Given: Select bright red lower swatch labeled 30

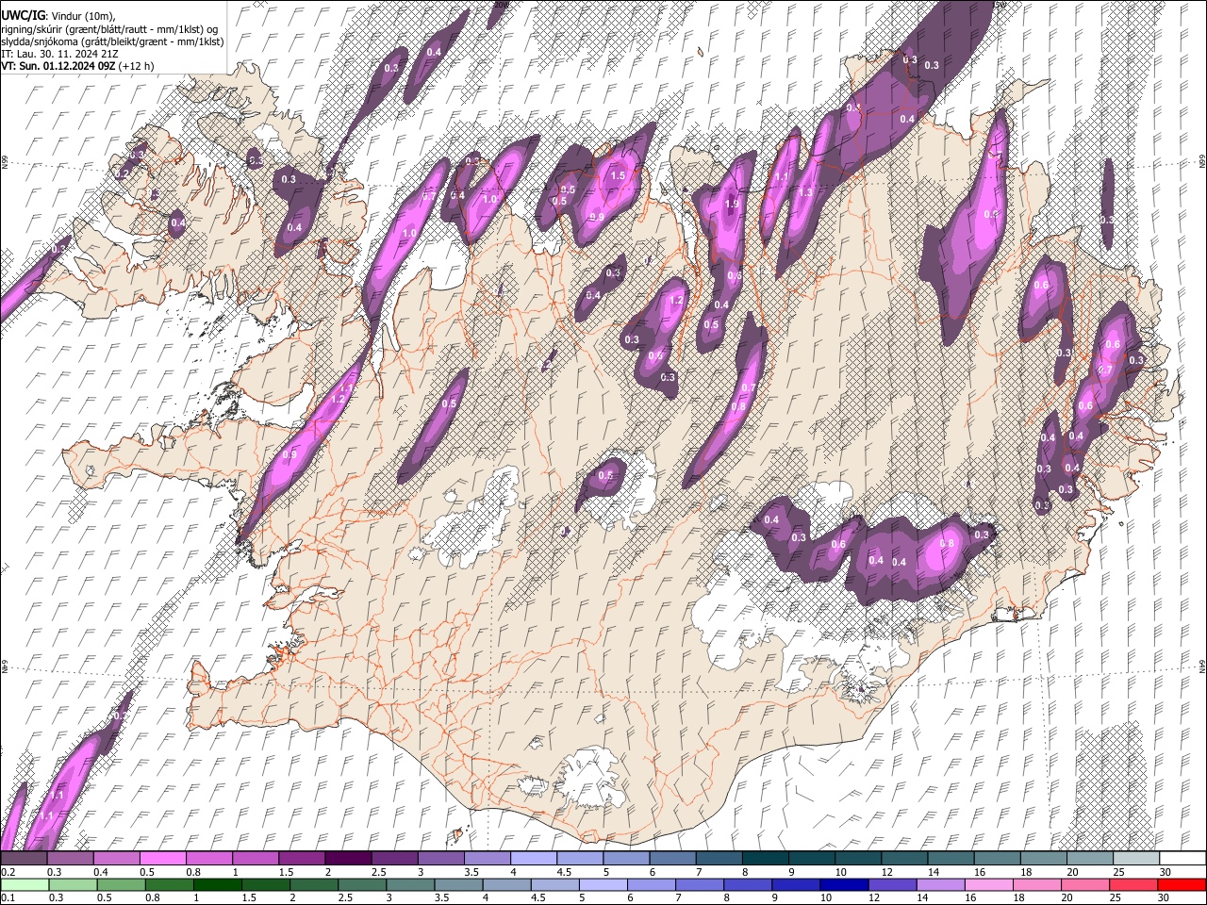Looking at the screenshot, I should [x=1182, y=884].
